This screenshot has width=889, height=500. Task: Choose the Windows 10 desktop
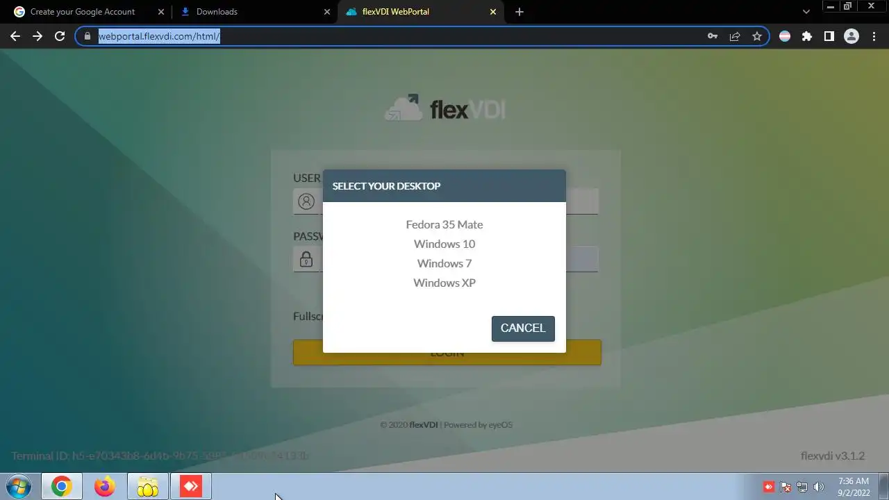pos(444,244)
